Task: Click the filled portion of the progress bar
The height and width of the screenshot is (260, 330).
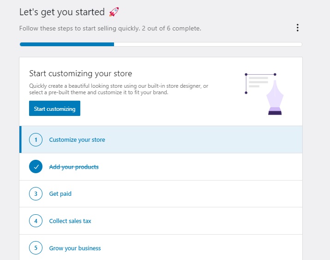Action: 66,44
